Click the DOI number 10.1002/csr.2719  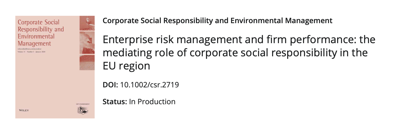[149, 85]
